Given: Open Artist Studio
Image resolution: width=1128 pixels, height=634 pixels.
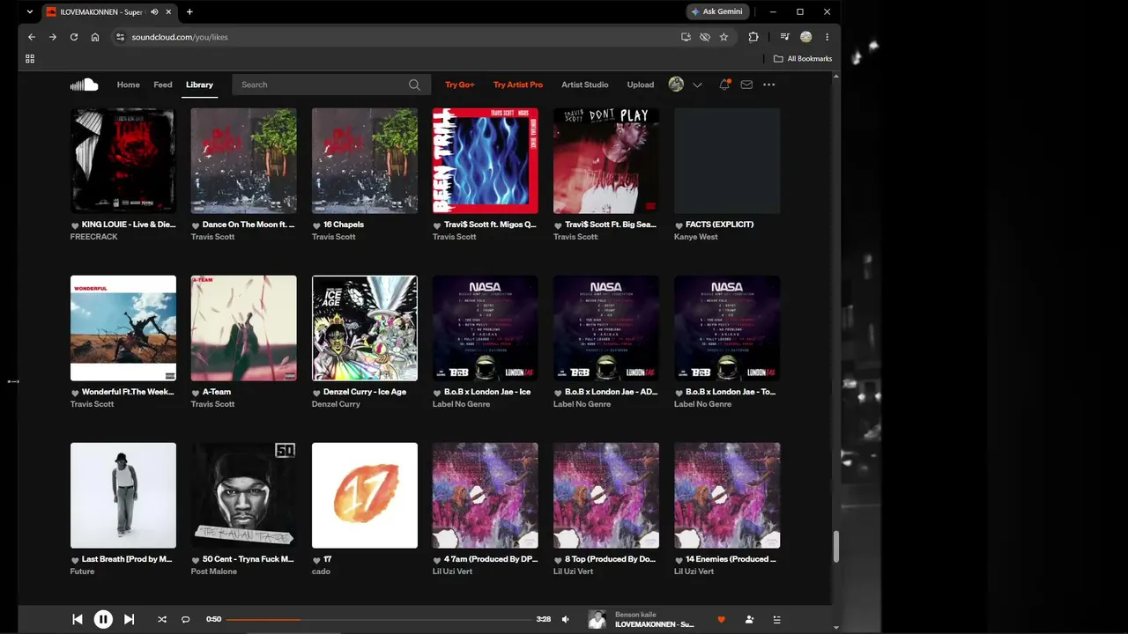Looking at the screenshot, I should 585,85.
